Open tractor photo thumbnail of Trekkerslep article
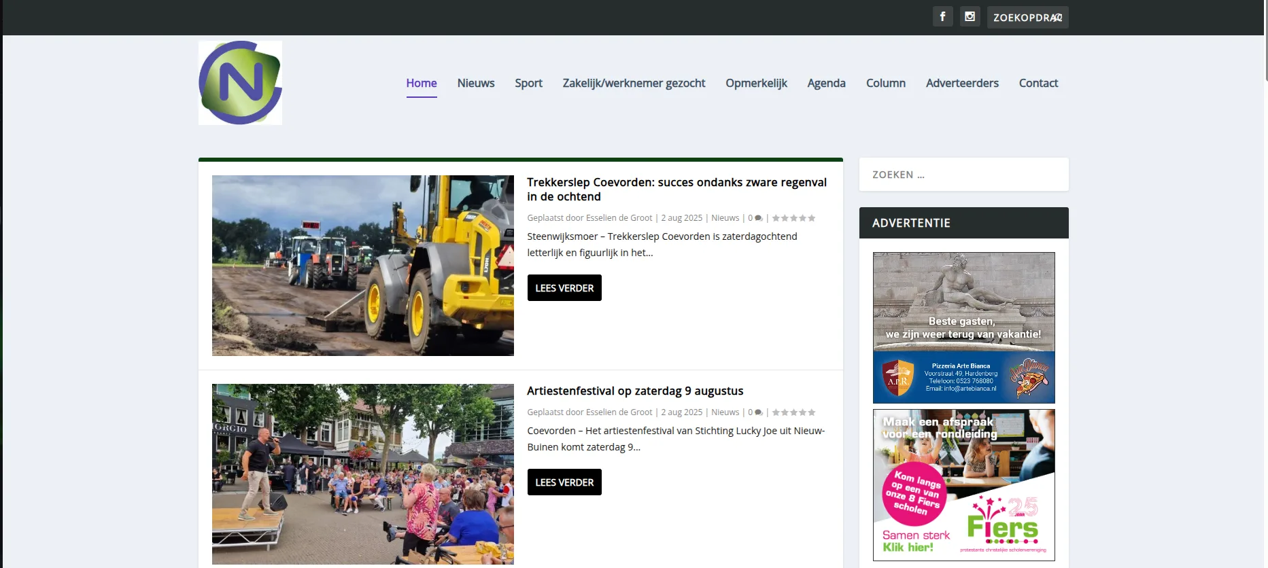This screenshot has height=568, width=1268. [363, 266]
